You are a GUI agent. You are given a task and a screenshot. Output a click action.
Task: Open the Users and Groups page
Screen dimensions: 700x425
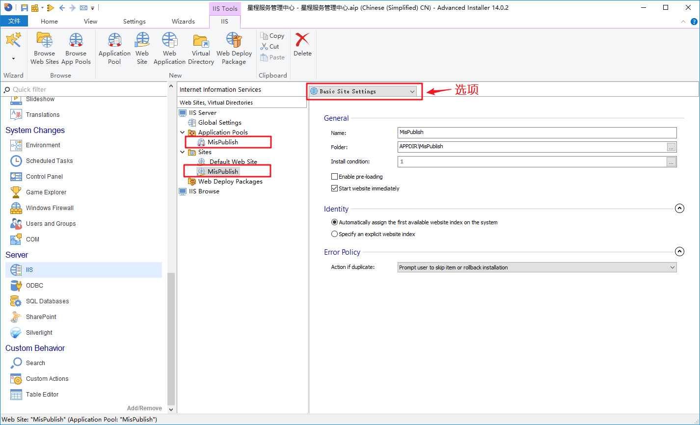click(43, 224)
